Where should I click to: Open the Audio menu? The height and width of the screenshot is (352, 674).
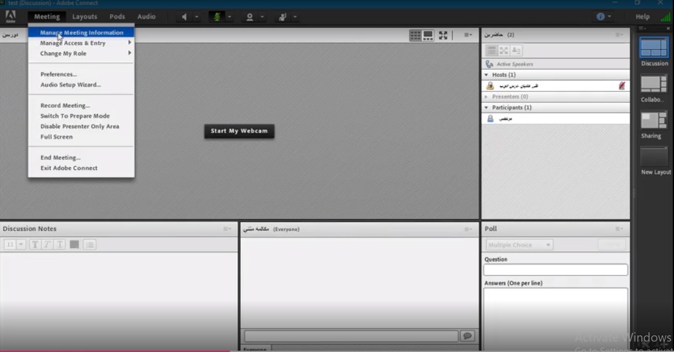[147, 17]
